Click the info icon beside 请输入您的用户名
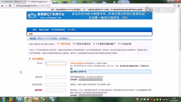The height and width of the screenshot is (102, 181). point(72,72)
